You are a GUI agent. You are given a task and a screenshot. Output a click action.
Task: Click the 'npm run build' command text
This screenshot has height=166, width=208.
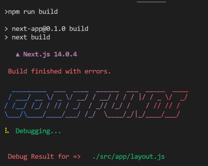point(33,12)
